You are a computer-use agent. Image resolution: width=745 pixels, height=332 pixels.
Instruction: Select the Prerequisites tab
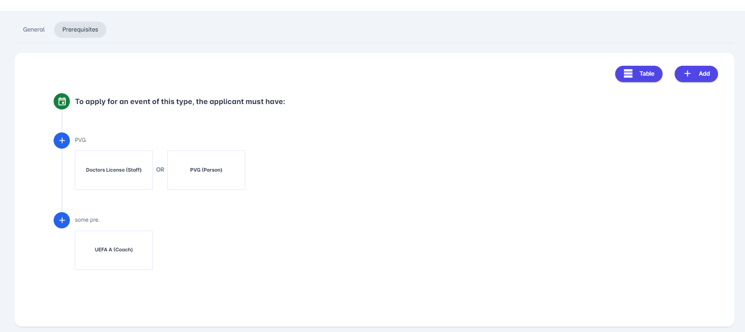tap(80, 30)
